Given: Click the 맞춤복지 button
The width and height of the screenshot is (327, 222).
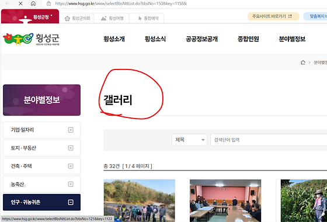Looking at the screenshot, I should click(x=315, y=16).
